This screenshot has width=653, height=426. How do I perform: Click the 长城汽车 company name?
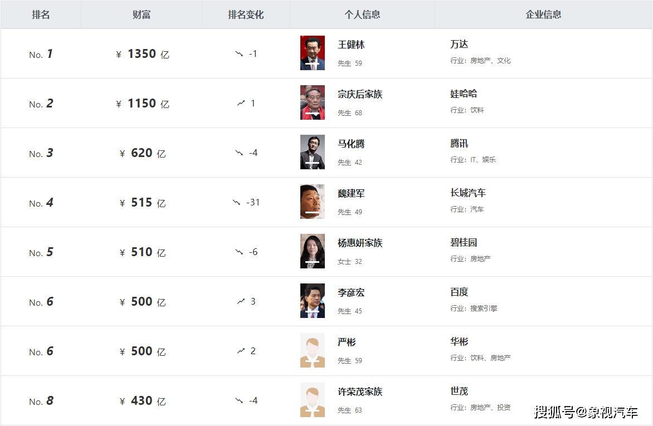pos(468,193)
